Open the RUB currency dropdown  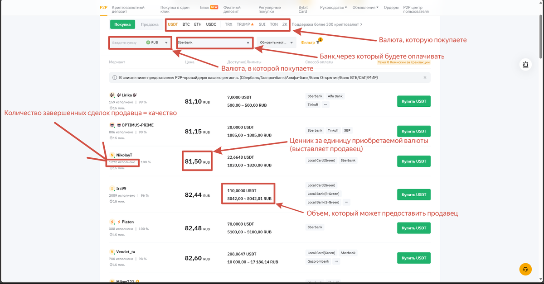point(157,43)
